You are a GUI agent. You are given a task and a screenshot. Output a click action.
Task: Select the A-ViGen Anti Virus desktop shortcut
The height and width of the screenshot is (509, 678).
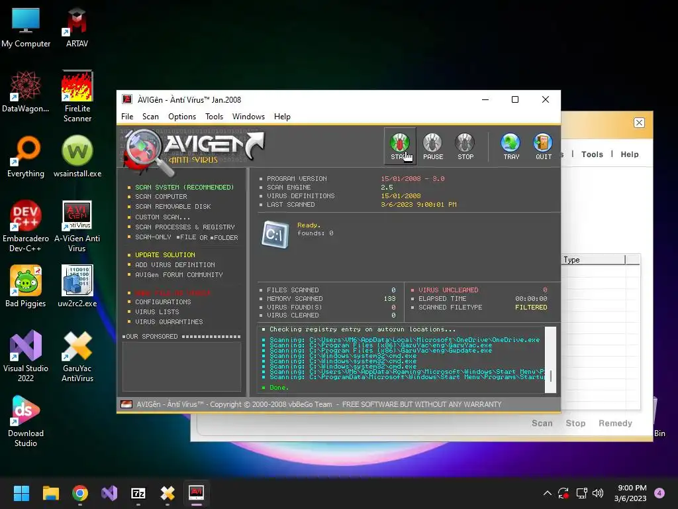click(x=77, y=226)
